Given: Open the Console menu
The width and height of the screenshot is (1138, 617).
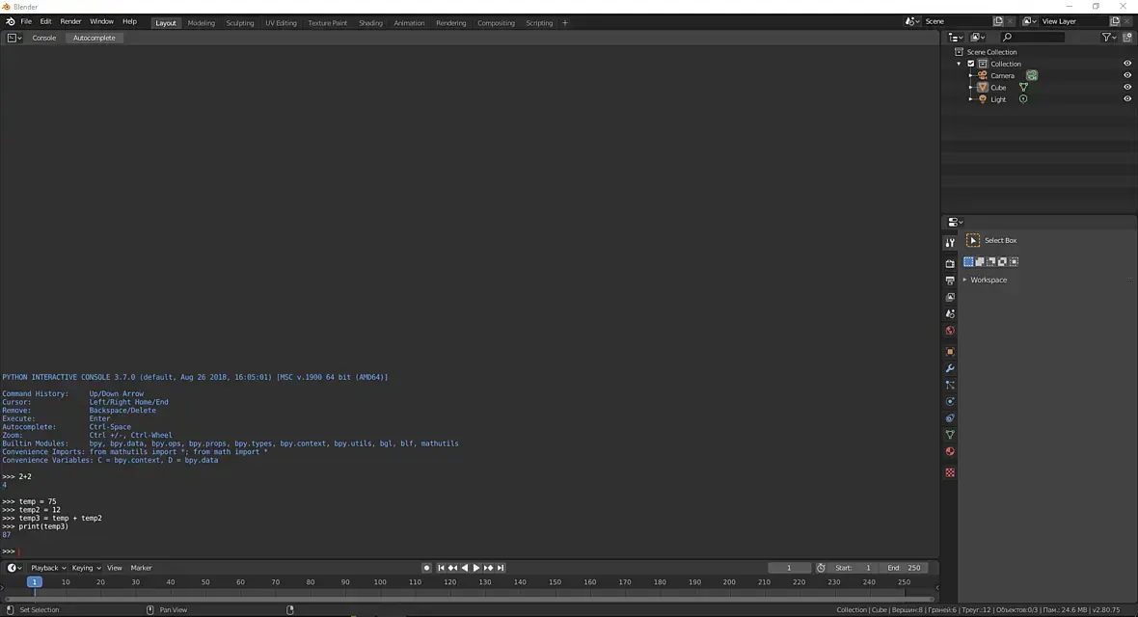Looking at the screenshot, I should tap(44, 38).
